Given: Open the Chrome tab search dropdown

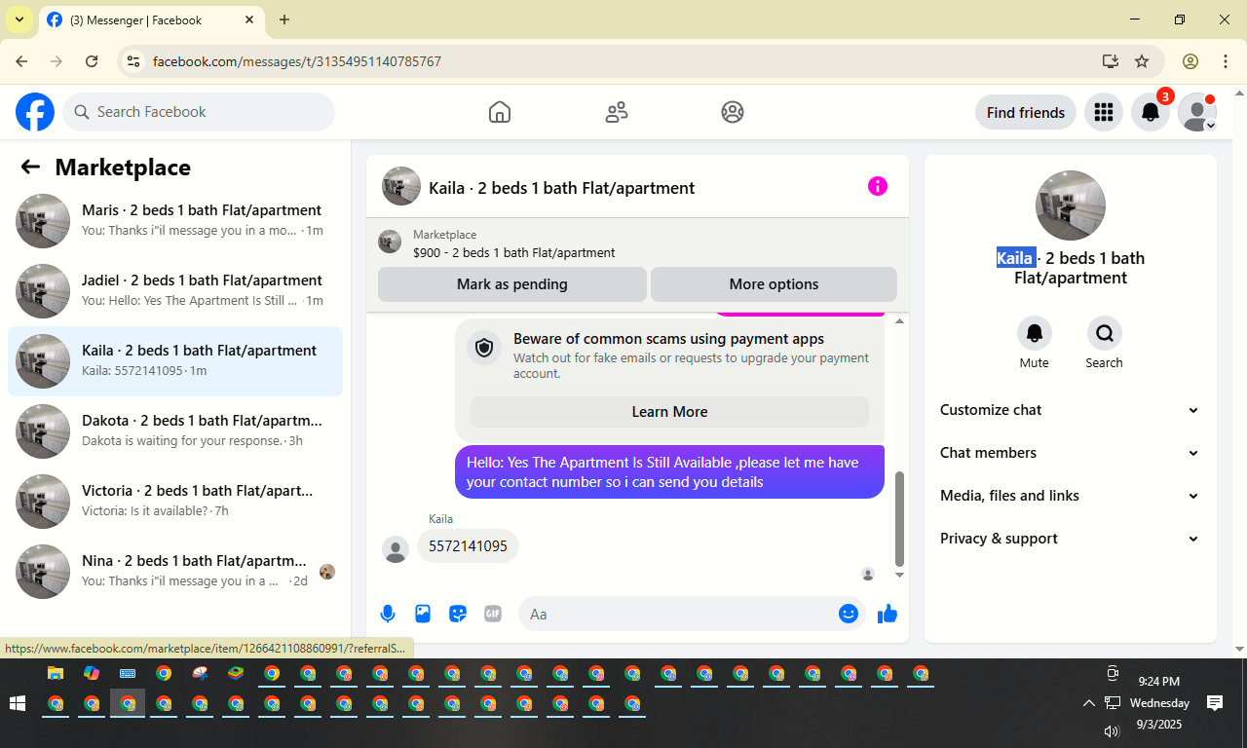Looking at the screenshot, I should pos(19,19).
